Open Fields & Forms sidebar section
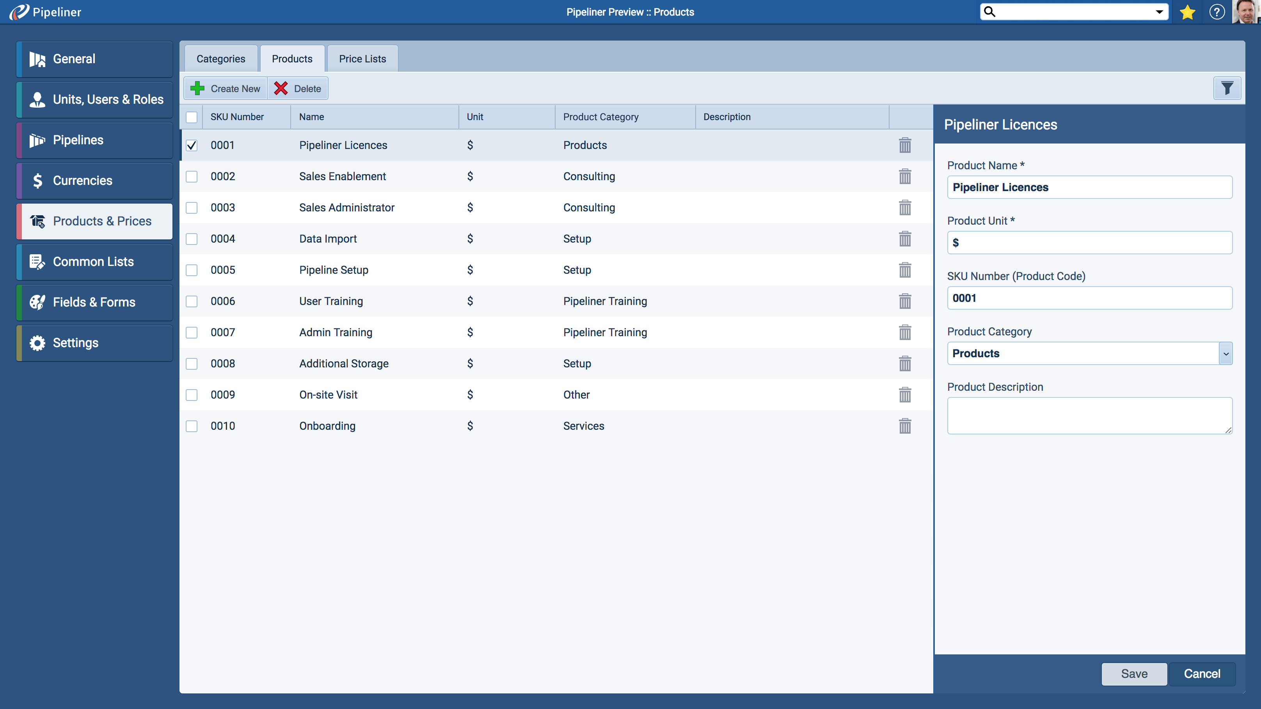 click(x=94, y=302)
